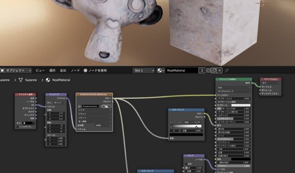Image resolution: width=295 pixels, height=173 pixels.
Task: Open the ビュー menu
Action: click(x=40, y=71)
